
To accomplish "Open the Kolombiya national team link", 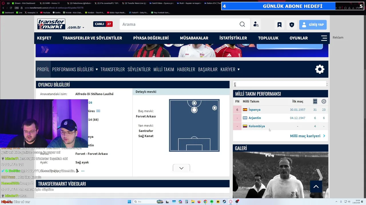I will (257, 126).
